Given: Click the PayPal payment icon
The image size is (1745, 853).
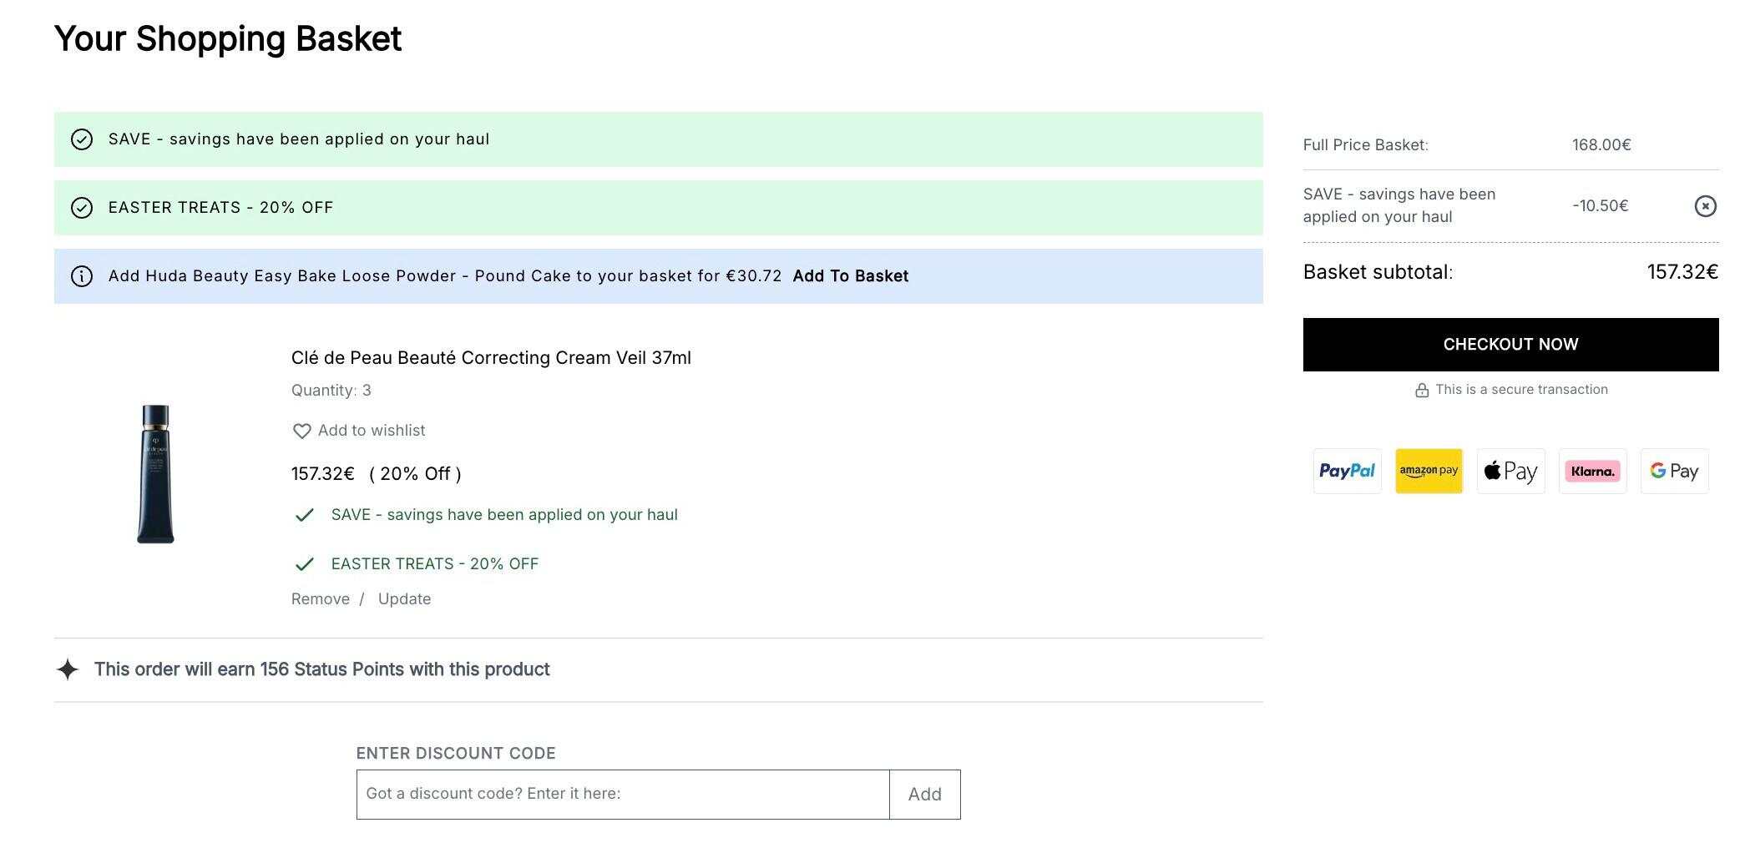Looking at the screenshot, I should tap(1347, 472).
